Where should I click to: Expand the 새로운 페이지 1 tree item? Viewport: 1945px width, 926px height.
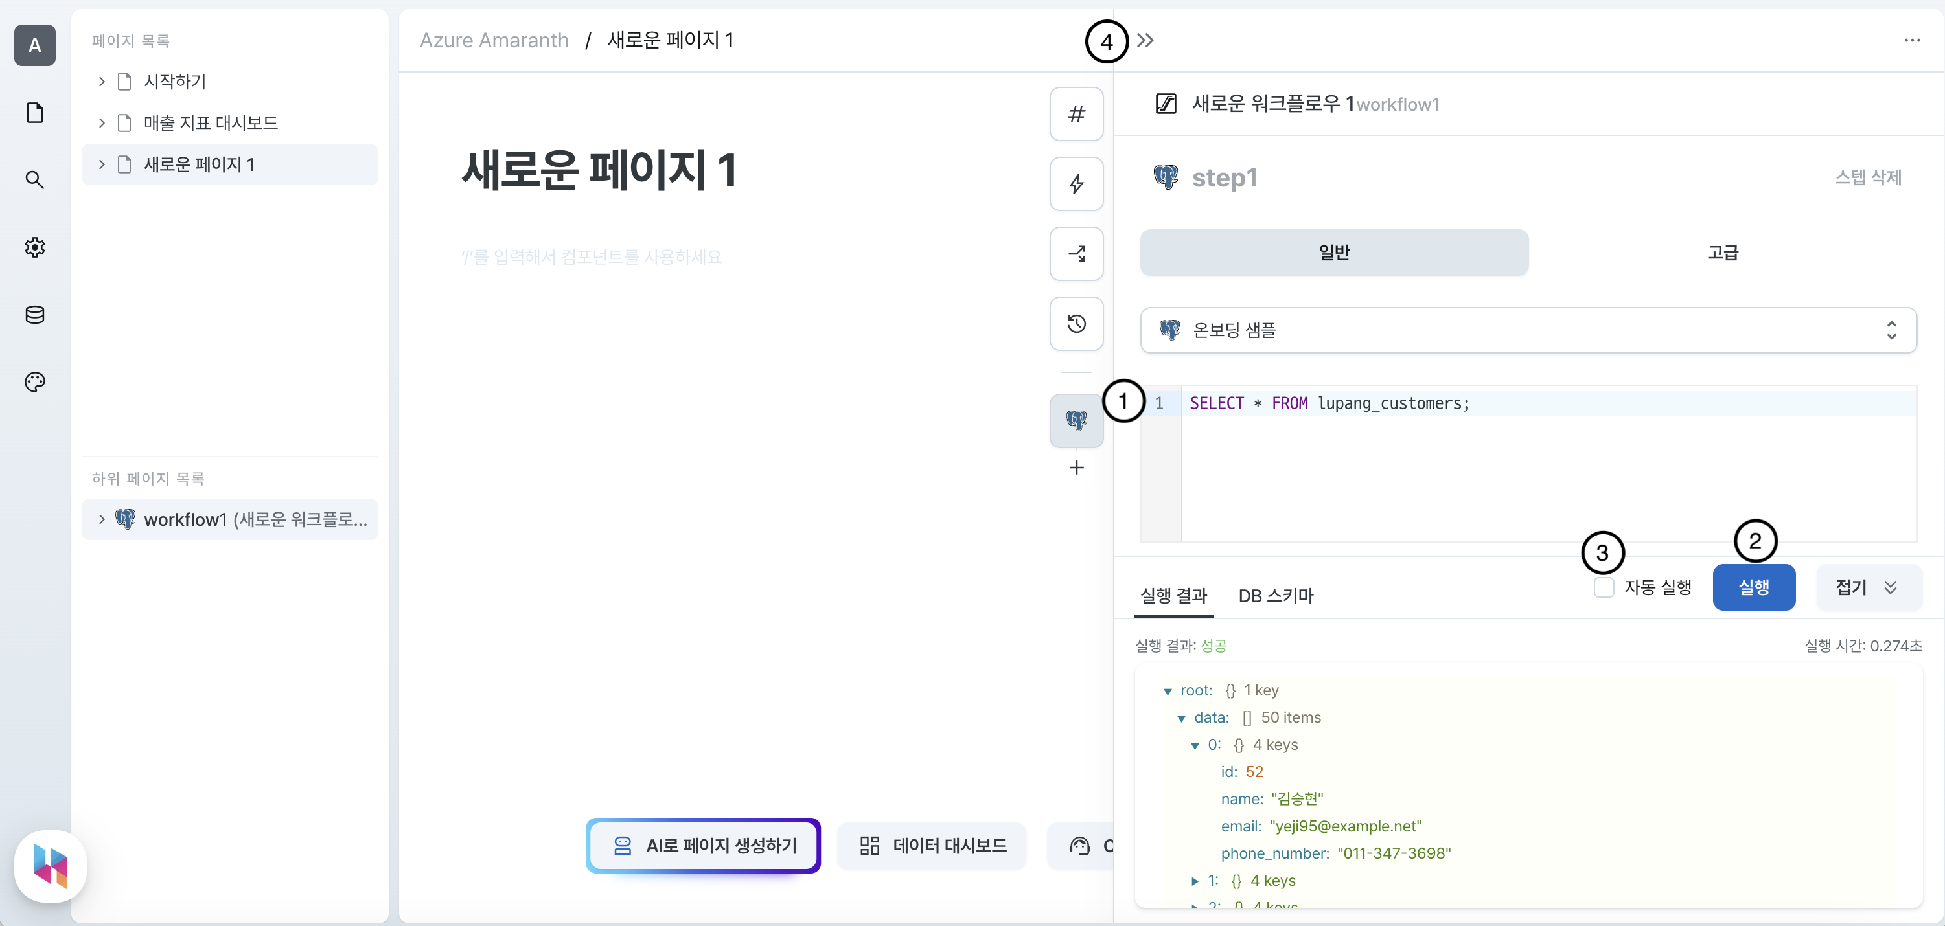101,164
